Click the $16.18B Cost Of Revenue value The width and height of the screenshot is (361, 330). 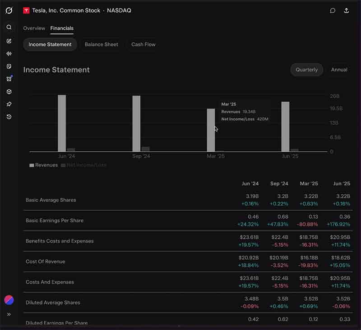309,258
